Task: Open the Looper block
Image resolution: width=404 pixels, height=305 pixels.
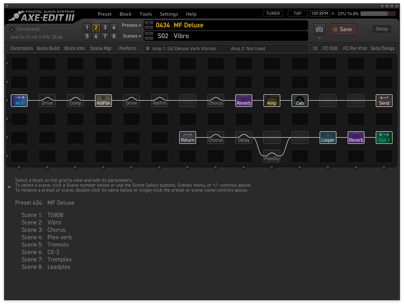Action: point(328,138)
